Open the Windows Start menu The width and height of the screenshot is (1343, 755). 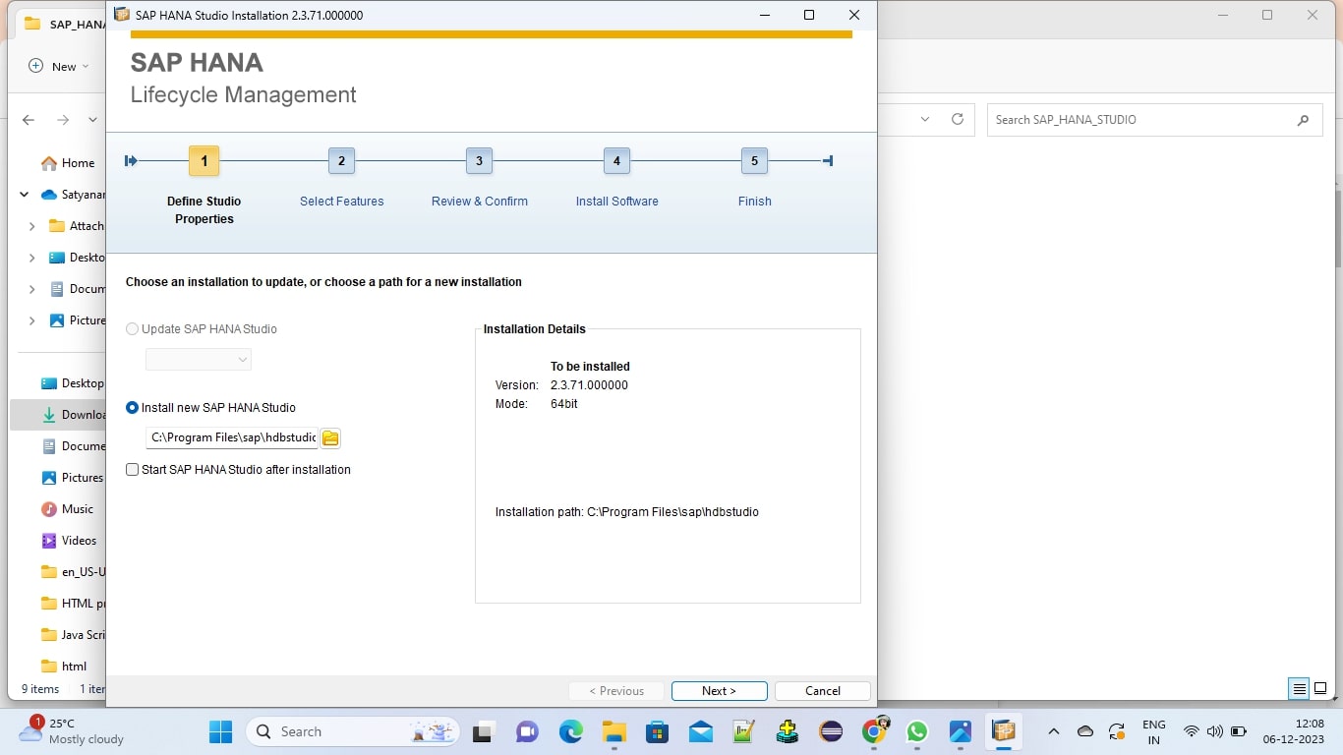[219, 731]
